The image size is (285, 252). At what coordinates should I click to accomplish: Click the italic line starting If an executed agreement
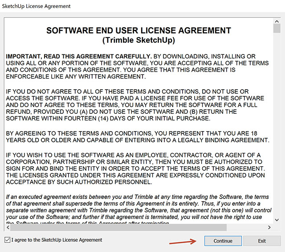tap(137, 197)
